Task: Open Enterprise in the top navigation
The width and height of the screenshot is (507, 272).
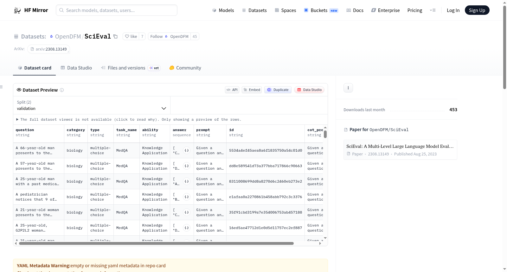Action: 386,10
